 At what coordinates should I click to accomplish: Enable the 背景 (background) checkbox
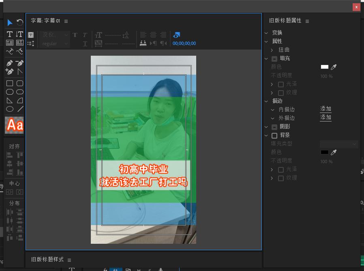point(274,135)
